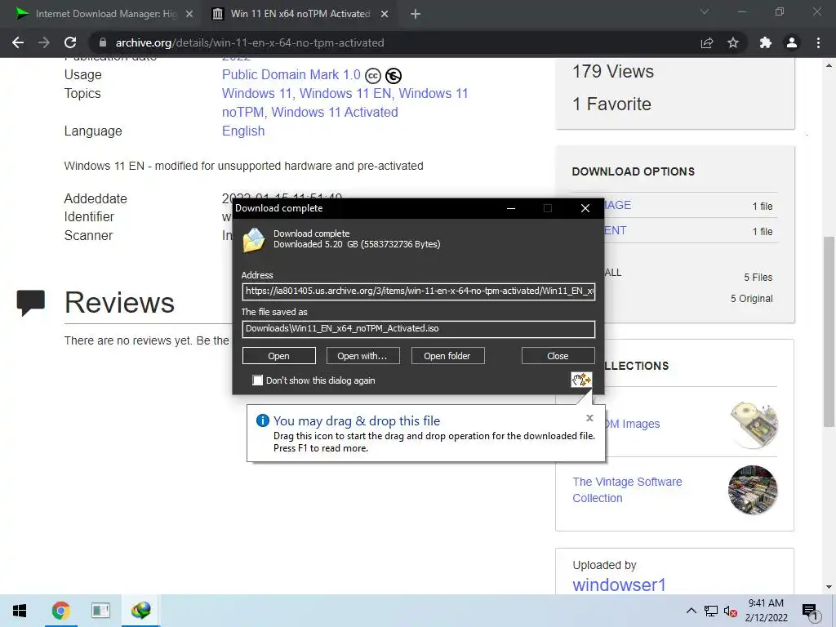The width and height of the screenshot is (836, 627).
Task: Click the Chrome taskbar icon
Action: tap(60, 611)
